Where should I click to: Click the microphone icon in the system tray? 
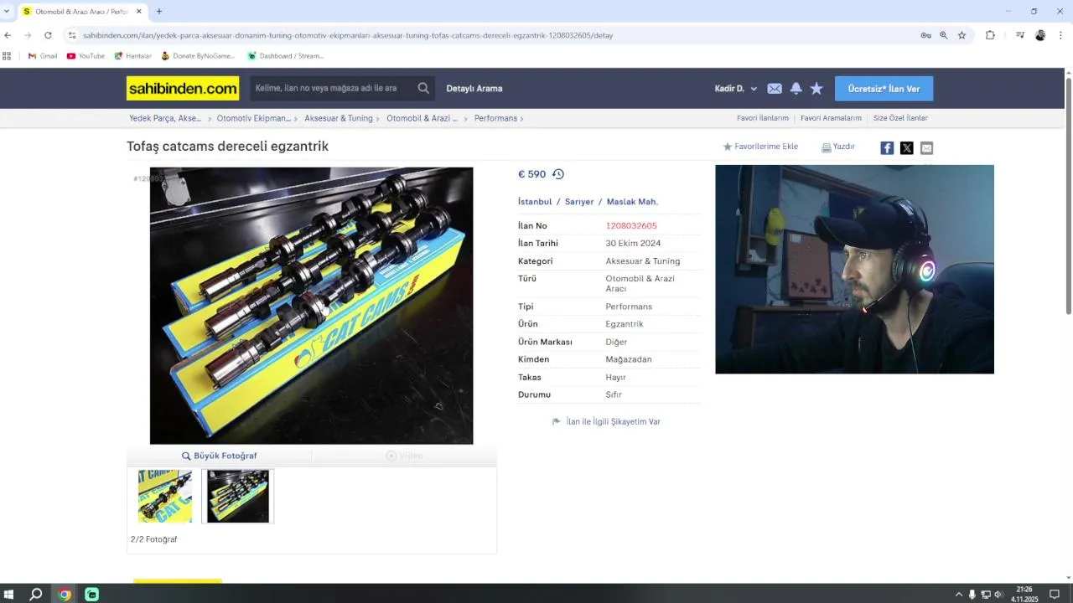point(972,595)
